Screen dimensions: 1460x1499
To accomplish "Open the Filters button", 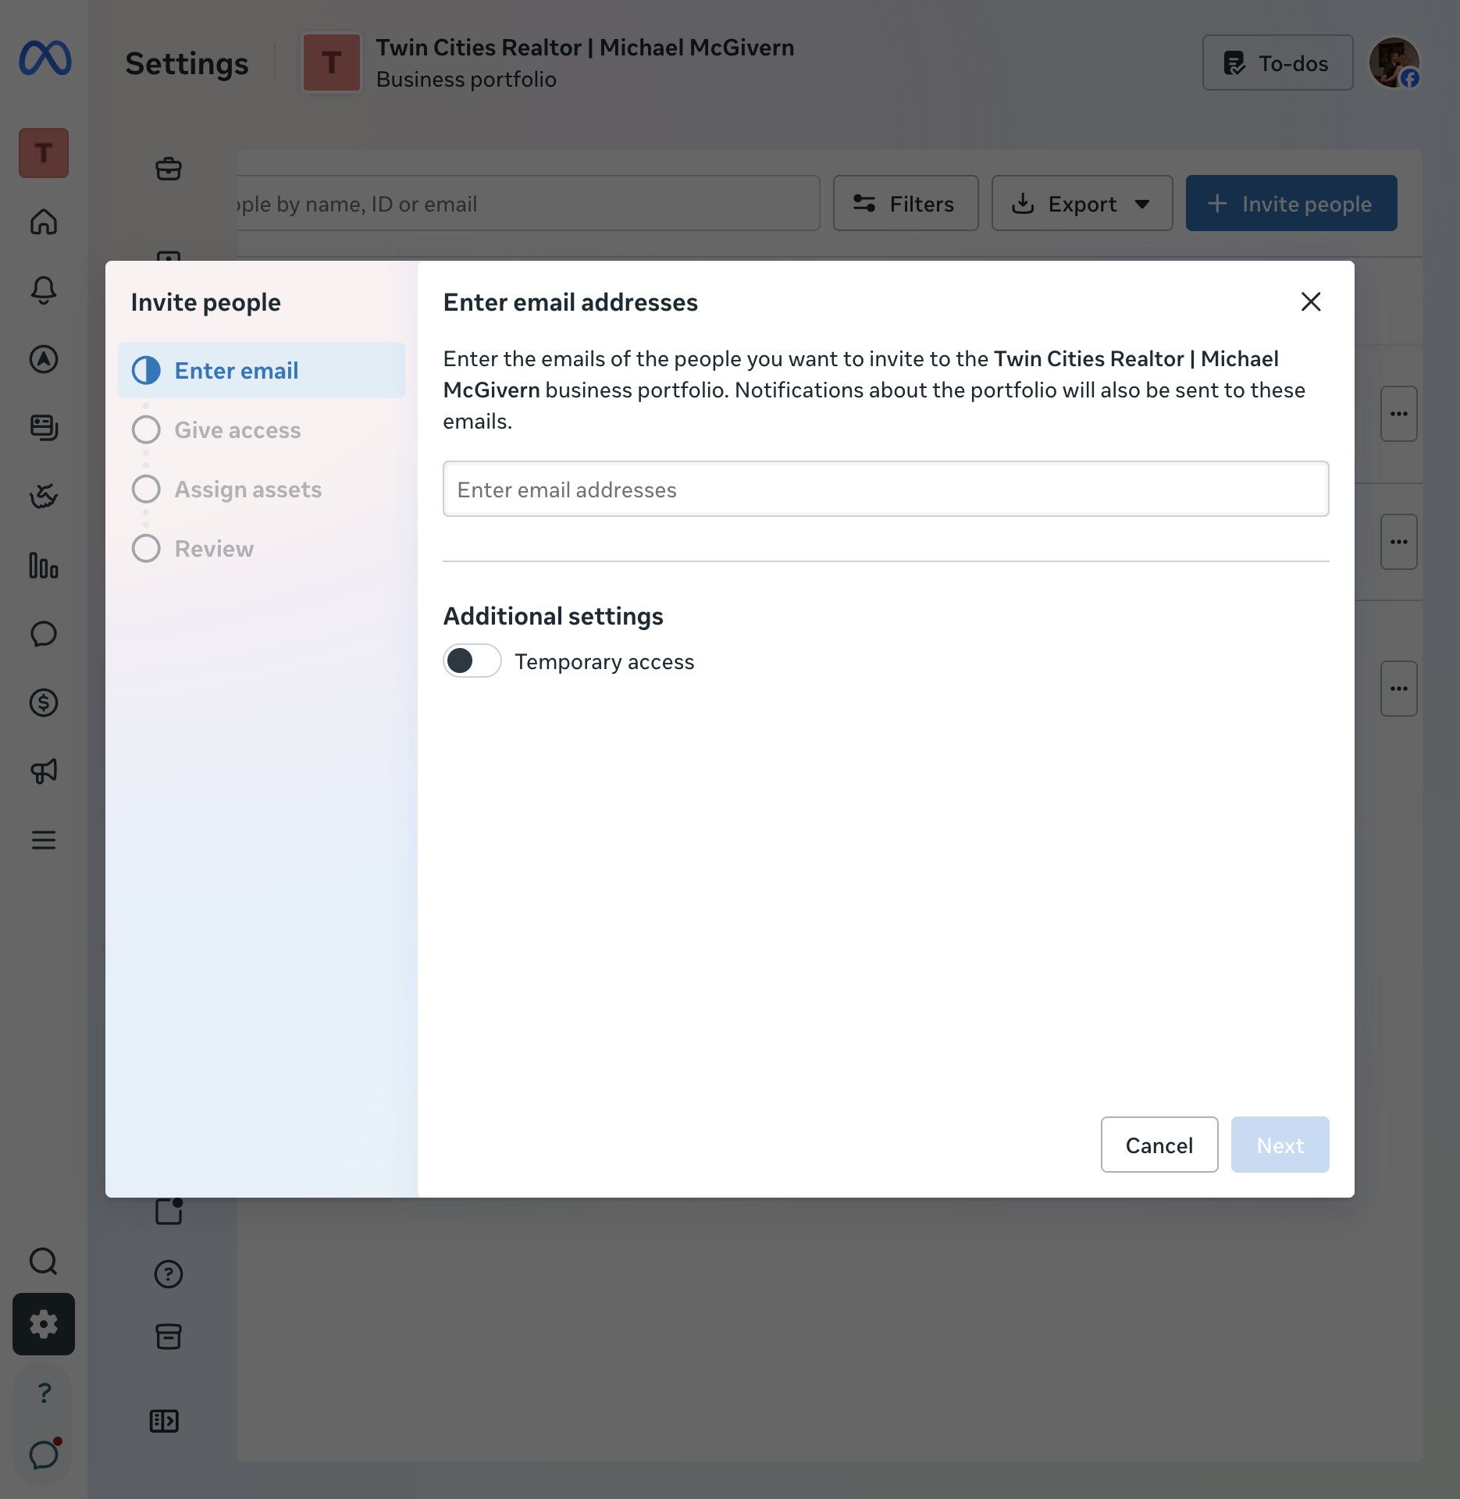I will (x=906, y=203).
